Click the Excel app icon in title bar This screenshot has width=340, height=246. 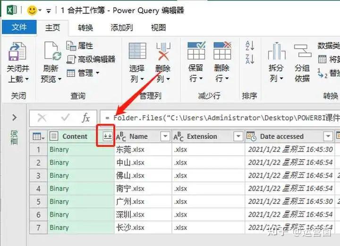[12, 10]
